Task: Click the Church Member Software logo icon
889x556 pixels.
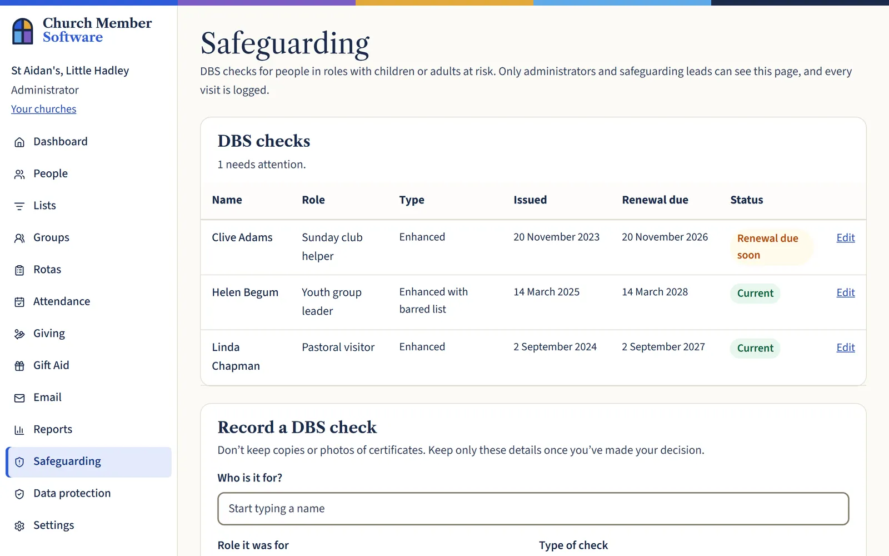Action: pyautogui.click(x=23, y=31)
